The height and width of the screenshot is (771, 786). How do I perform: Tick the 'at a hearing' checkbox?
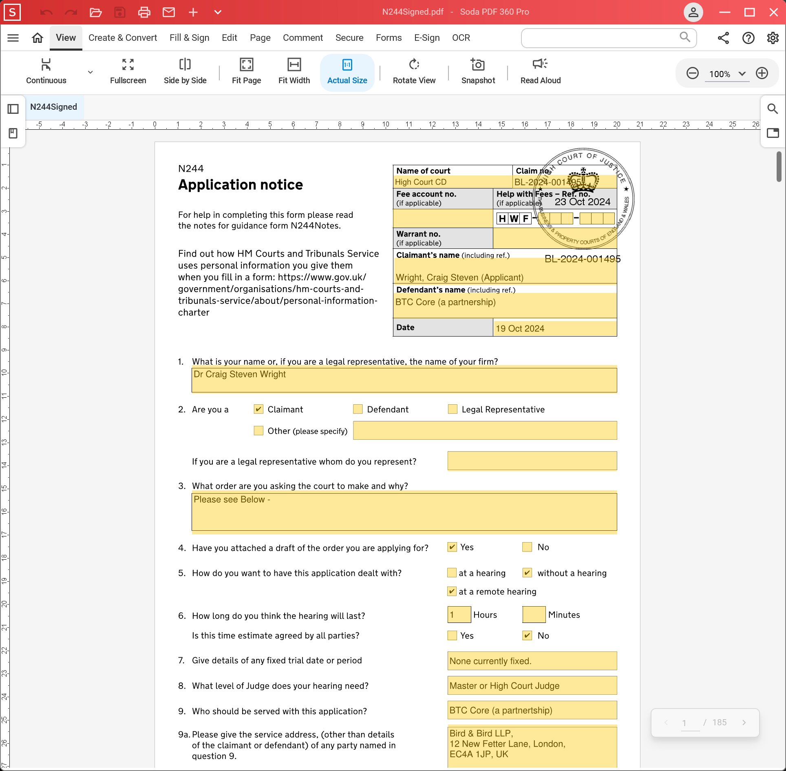click(x=452, y=573)
